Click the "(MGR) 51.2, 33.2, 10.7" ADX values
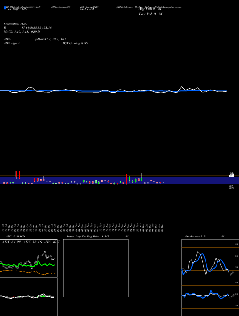Viewport: 239px width, 316px height. (x=51, y=39)
